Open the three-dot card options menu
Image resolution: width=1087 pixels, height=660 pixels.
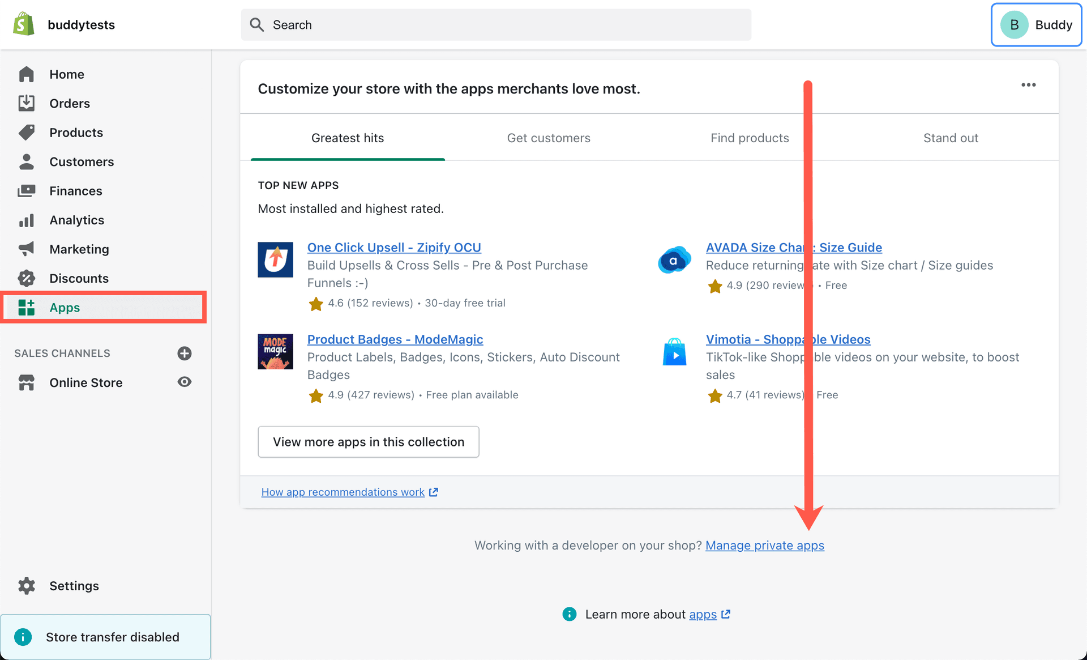pyautogui.click(x=1028, y=85)
